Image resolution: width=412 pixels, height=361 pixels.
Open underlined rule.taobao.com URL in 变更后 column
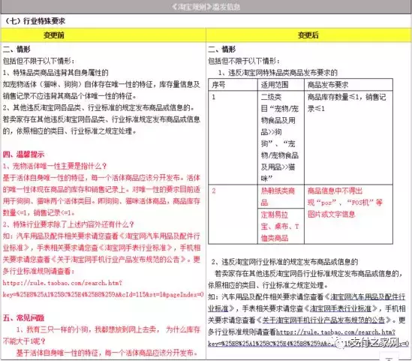coord(308,338)
